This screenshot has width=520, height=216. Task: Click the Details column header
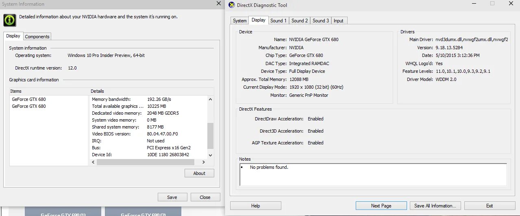pos(151,91)
